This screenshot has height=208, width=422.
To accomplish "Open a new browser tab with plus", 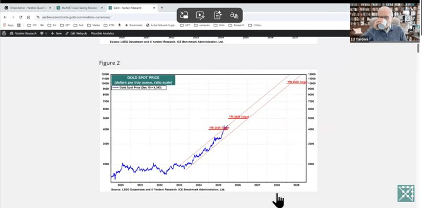I will tap(162, 8).
